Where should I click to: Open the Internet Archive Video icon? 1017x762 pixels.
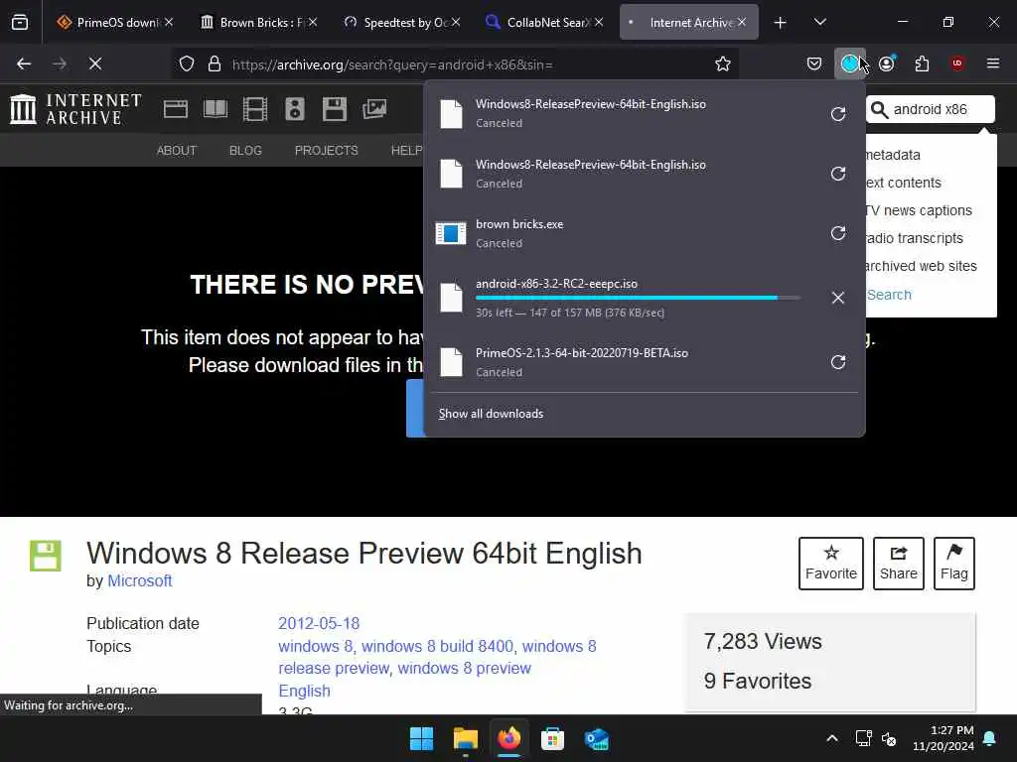tap(255, 109)
